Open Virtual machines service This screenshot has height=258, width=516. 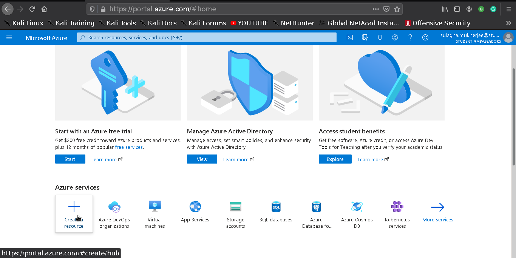(x=155, y=215)
